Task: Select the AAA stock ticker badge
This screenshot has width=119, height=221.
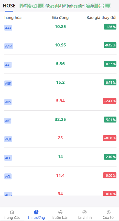Action: coord(8,28)
